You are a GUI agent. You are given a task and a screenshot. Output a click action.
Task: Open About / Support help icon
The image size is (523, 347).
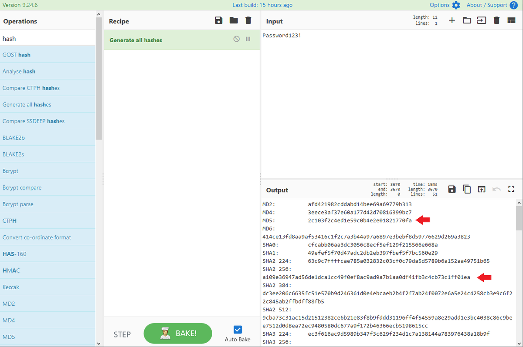point(513,5)
